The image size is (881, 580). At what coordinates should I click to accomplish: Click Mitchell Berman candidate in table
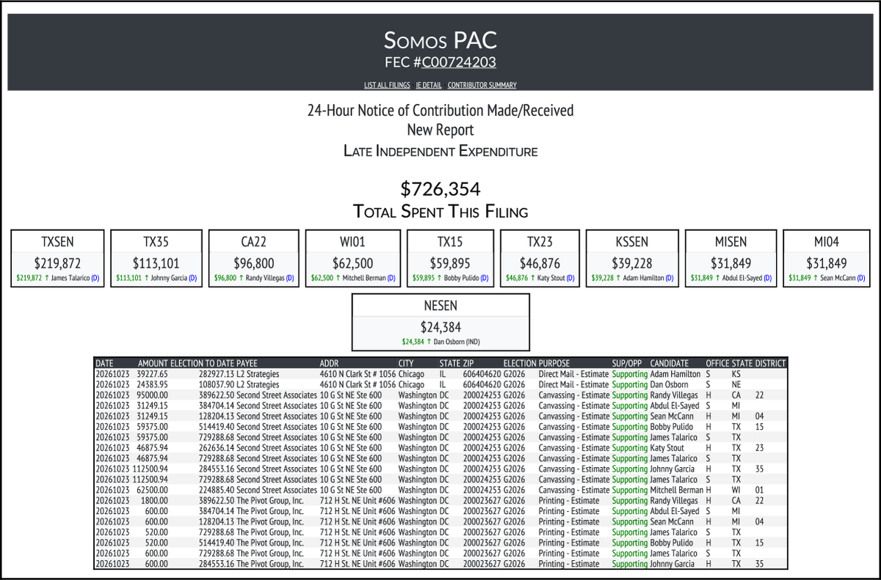click(676, 490)
